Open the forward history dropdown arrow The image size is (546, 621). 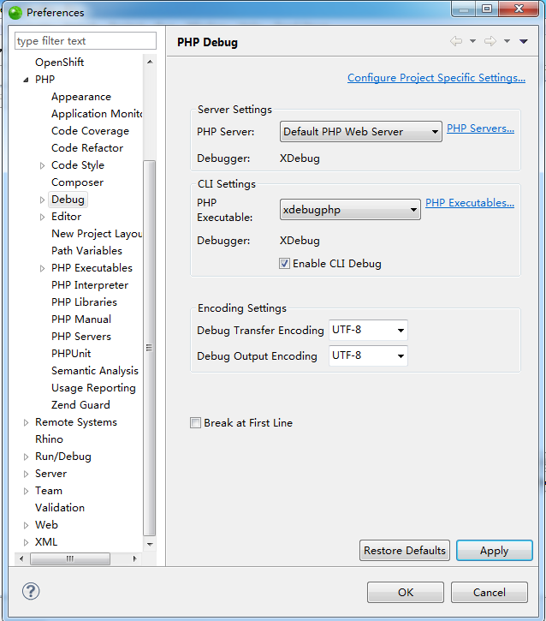(507, 41)
